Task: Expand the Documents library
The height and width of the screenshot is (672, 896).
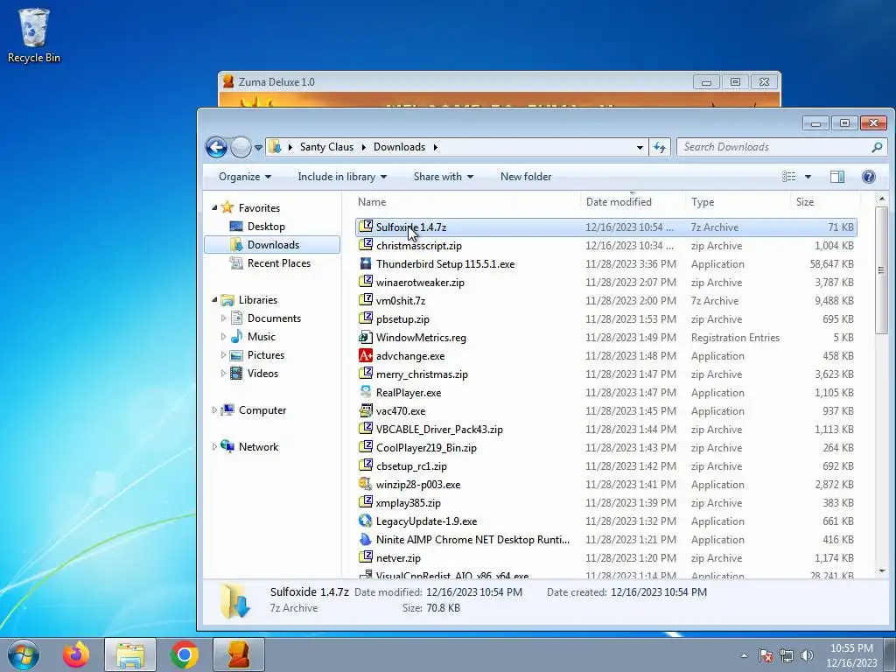Action: tap(223, 318)
